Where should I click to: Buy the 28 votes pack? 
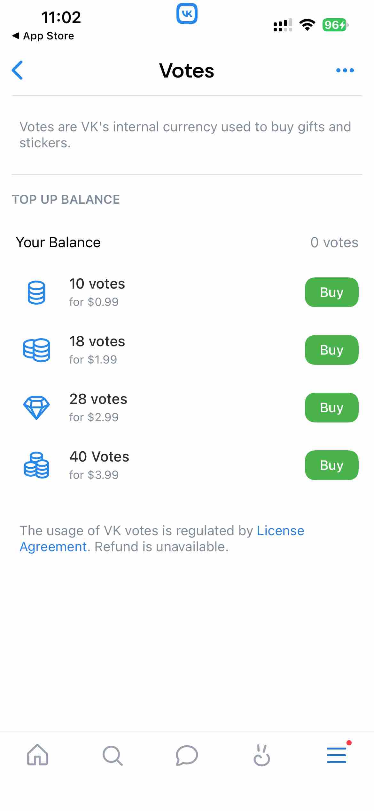(x=331, y=407)
